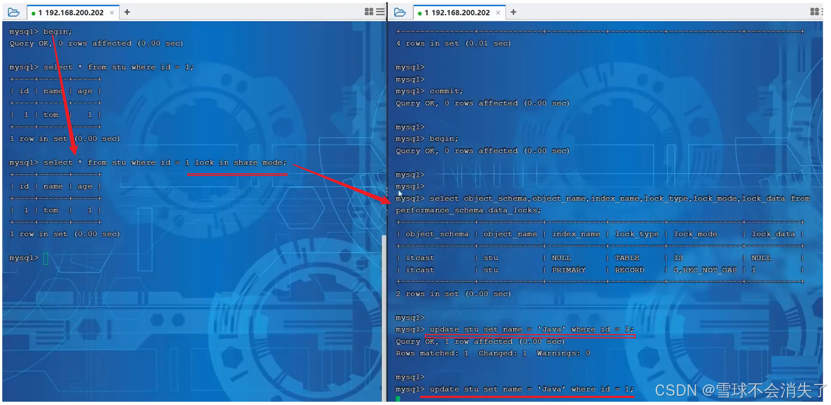
Task: Click the 'commit;' command in right terminal
Action: click(x=447, y=91)
